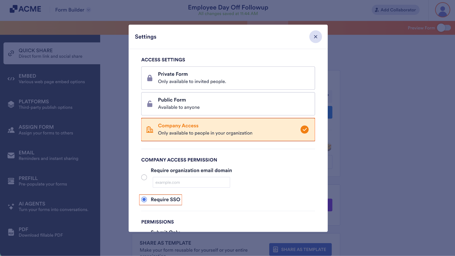455x256 pixels.
Task: Expand the Company Access selection
Action: coord(228,130)
